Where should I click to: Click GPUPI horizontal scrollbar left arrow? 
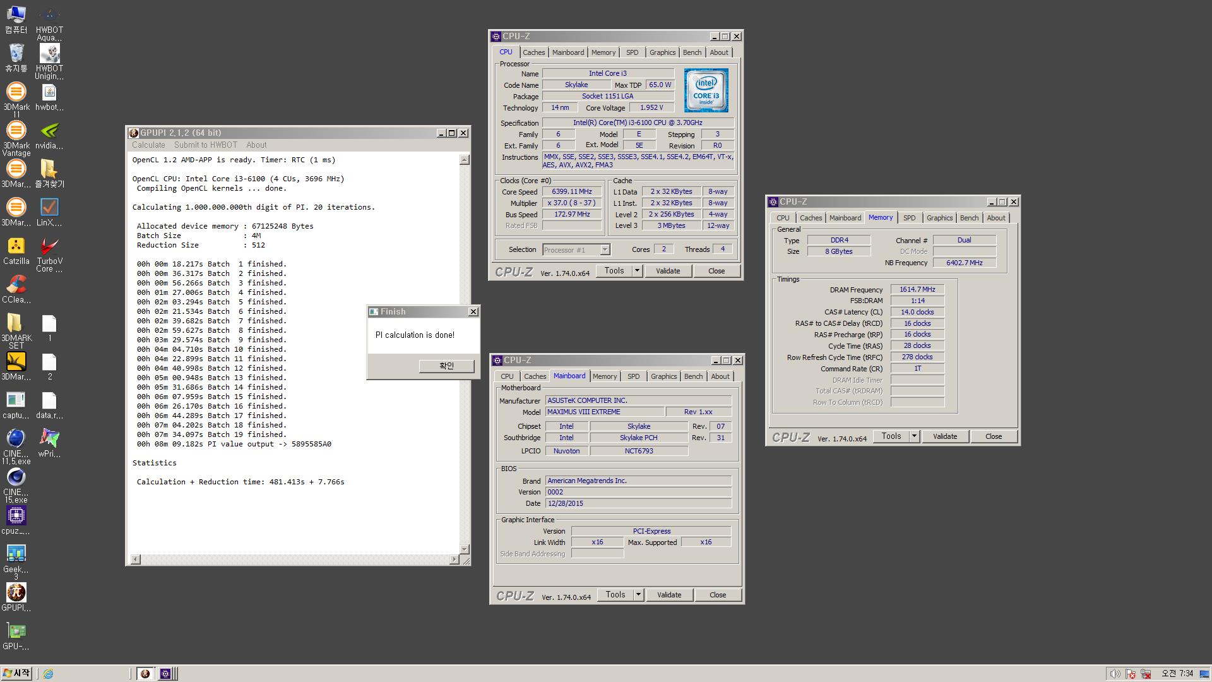(x=135, y=559)
